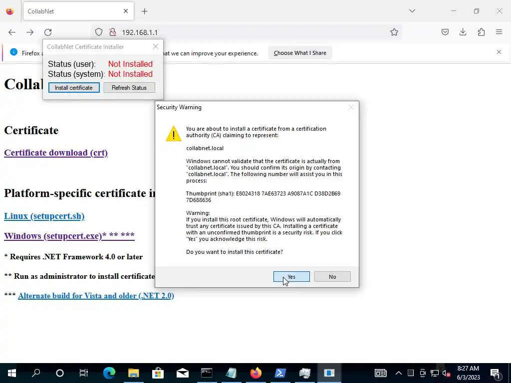Open the Windows Start menu

click(12, 373)
